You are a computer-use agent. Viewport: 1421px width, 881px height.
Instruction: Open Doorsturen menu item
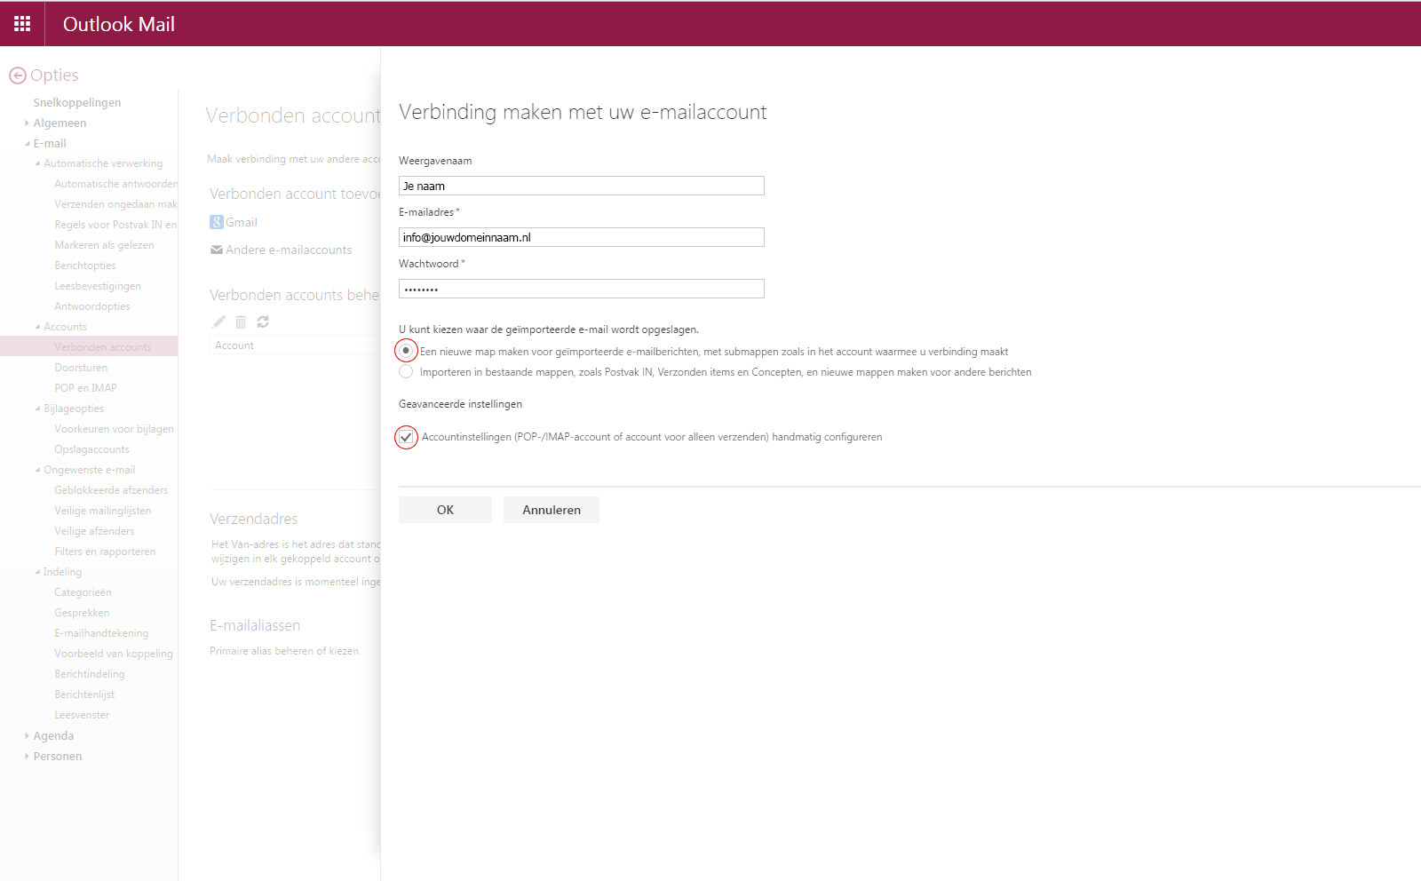click(81, 368)
